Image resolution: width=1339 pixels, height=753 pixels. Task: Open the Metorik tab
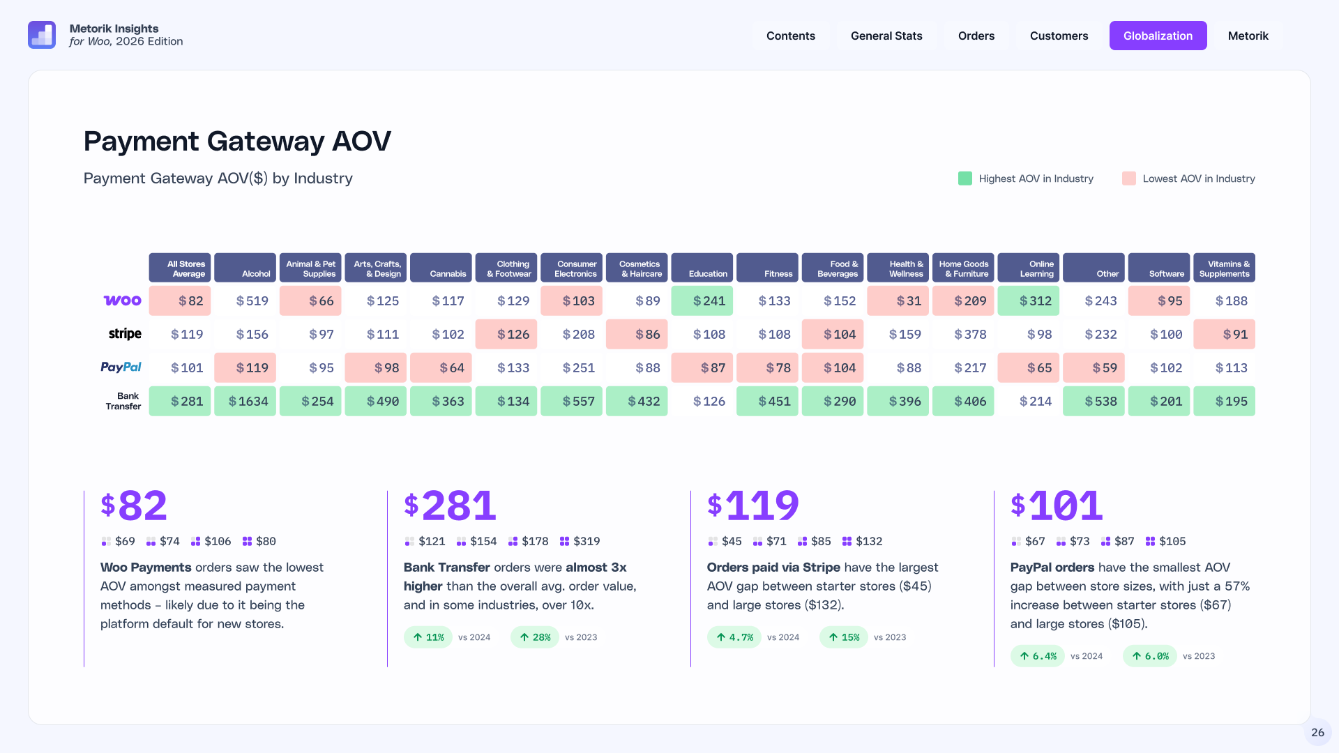click(1248, 36)
